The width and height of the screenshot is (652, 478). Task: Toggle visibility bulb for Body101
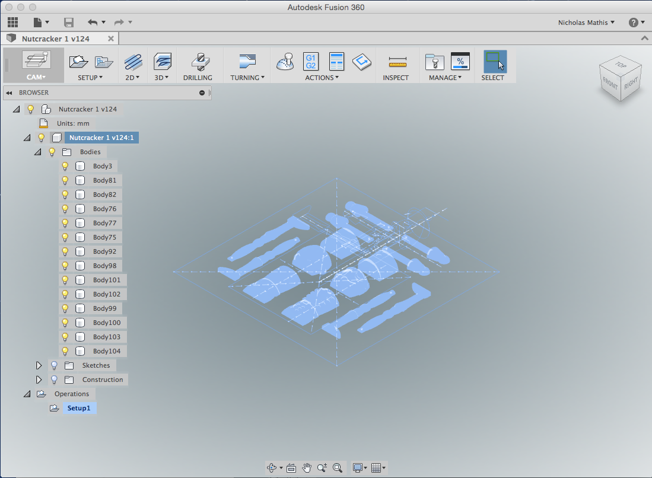[x=65, y=280]
